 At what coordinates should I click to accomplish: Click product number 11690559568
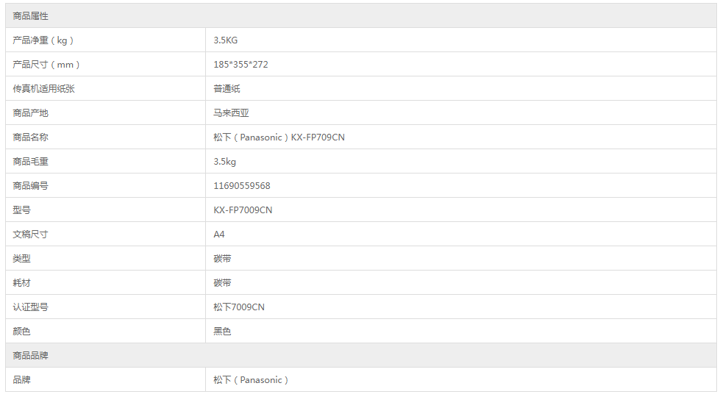pyautogui.click(x=242, y=186)
